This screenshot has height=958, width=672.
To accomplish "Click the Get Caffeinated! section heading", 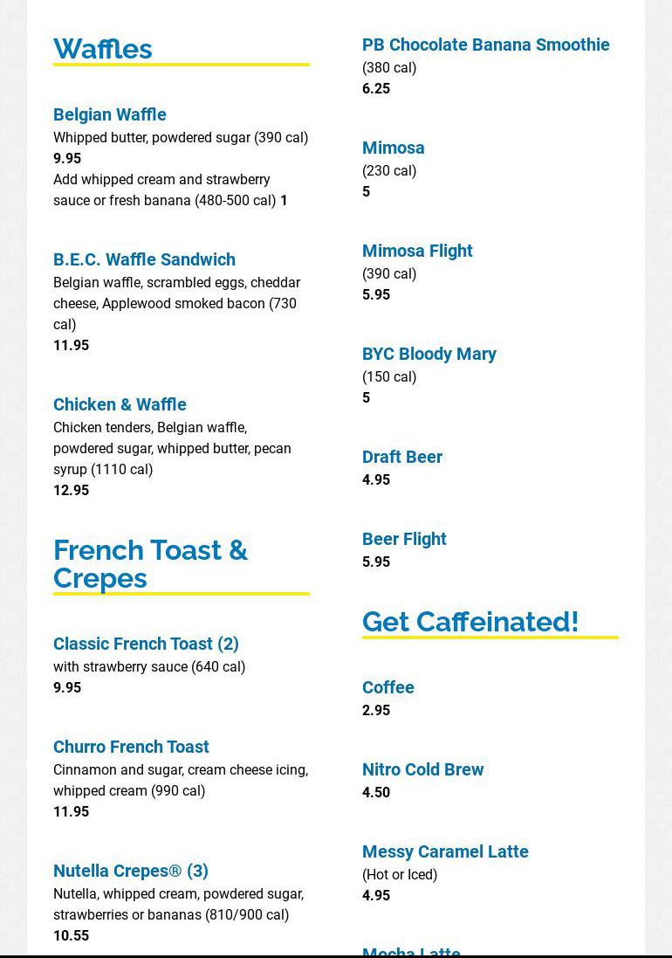I will coord(470,621).
